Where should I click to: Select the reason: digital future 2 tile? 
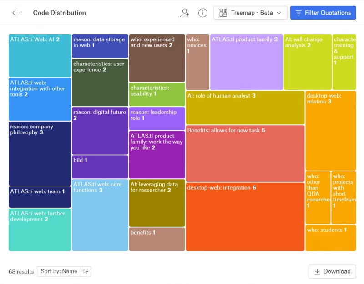click(x=100, y=131)
